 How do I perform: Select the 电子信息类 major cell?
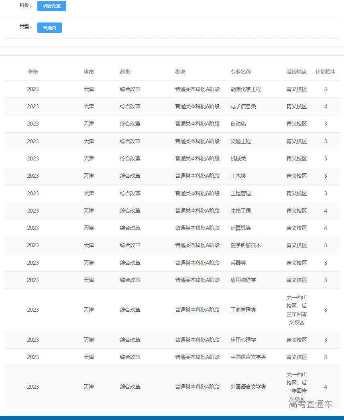coord(243,106)
